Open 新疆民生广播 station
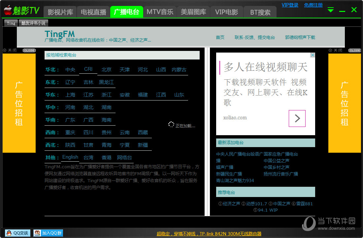 (x=229, y=174)
